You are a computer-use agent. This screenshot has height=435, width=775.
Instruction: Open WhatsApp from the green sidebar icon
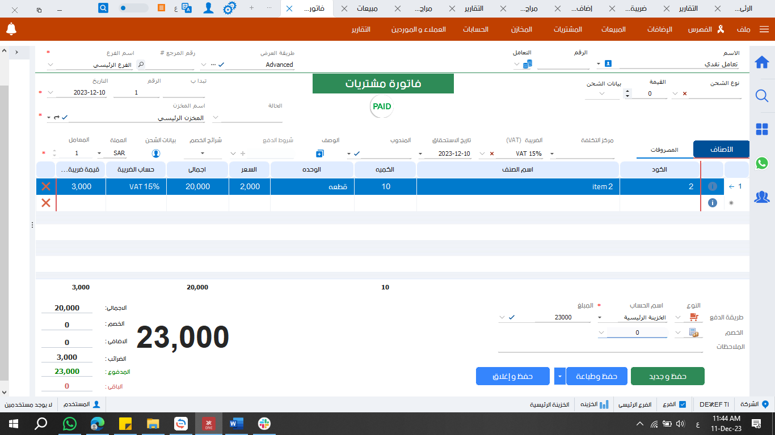pyautogui.click(x=761, y=164)
